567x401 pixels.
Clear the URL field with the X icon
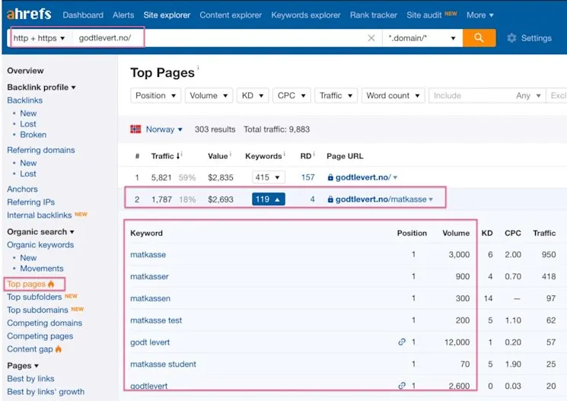[371, 38]
